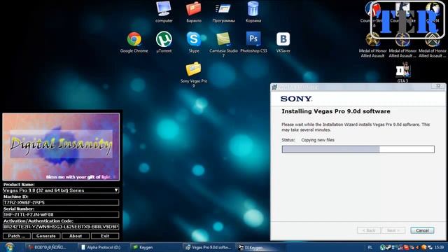Launch the µTorrent desktop shortcut
448x252 pixels.
pos(164,42)
